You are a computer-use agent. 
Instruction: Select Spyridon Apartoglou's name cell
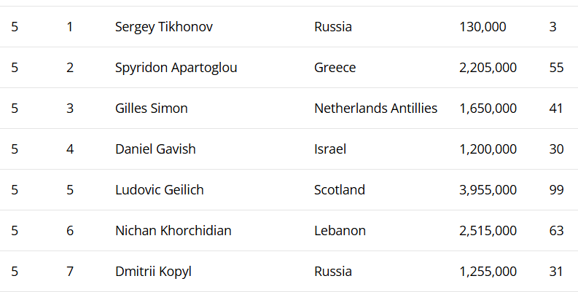click(x=176, y=68)
